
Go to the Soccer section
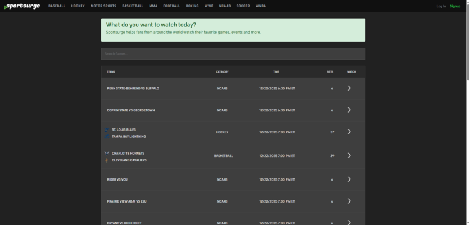tap(243, 6)
